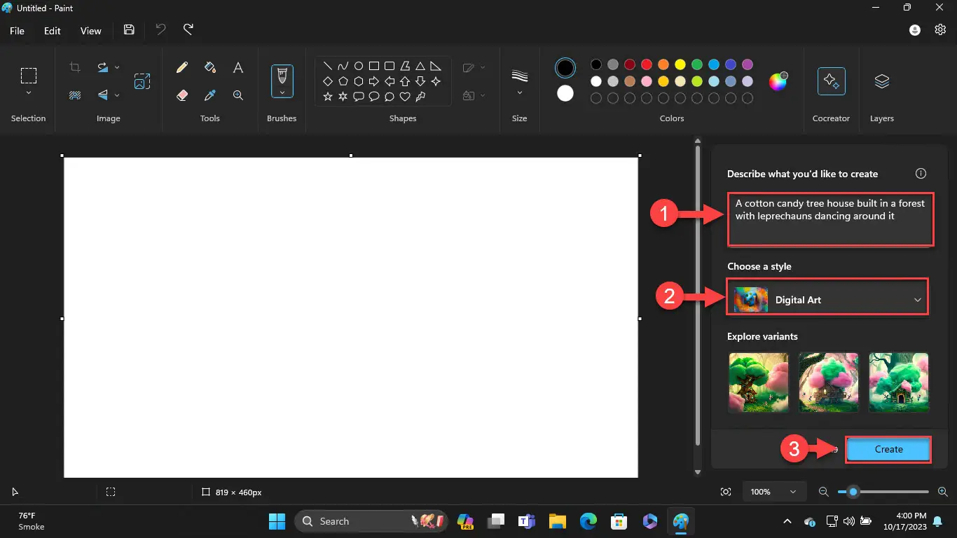Click the zoom in plus icon

coord(943,492)
